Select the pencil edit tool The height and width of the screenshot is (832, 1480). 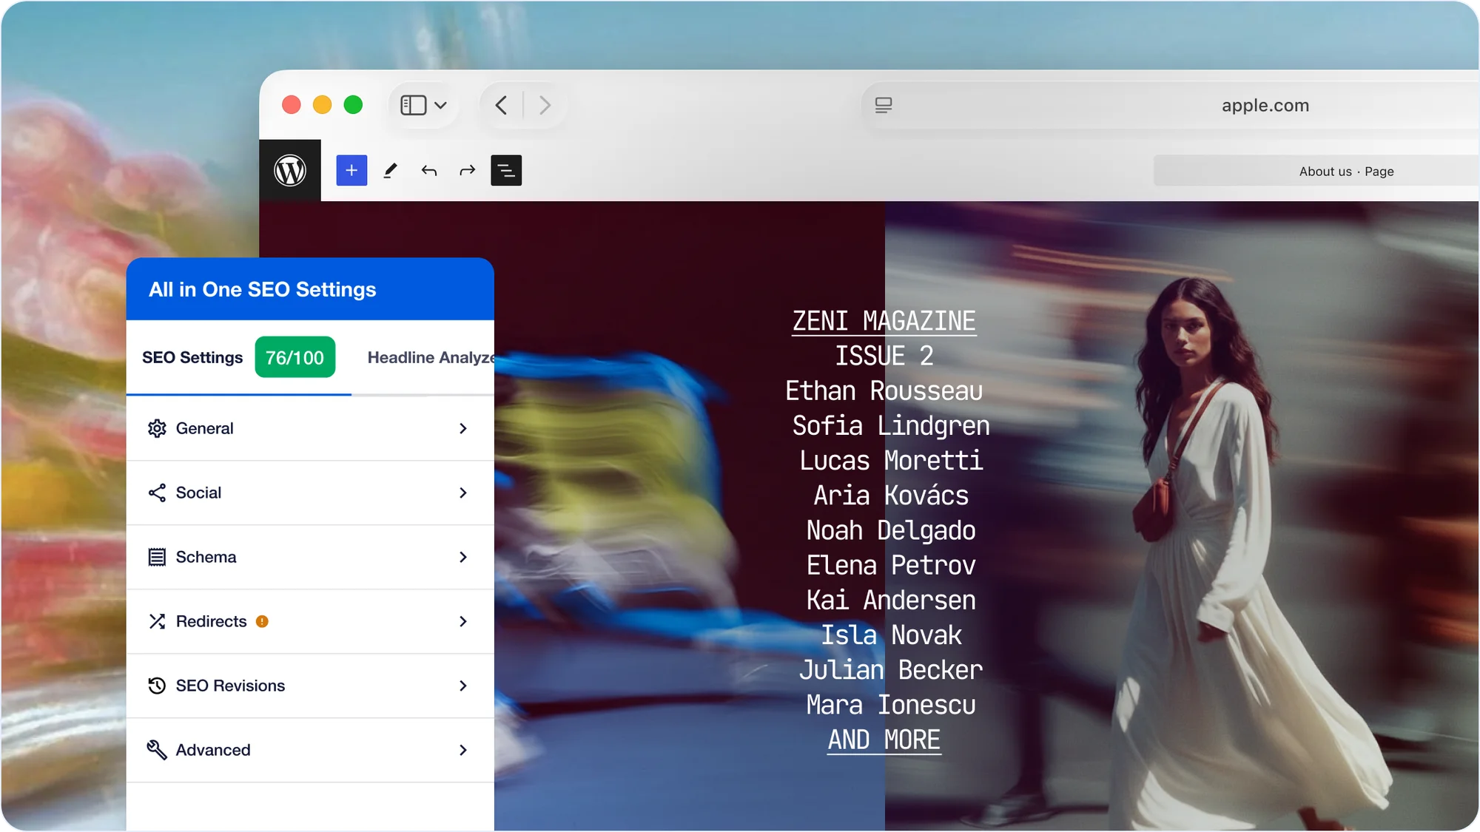pyautogui.click(x=390, y=171)
